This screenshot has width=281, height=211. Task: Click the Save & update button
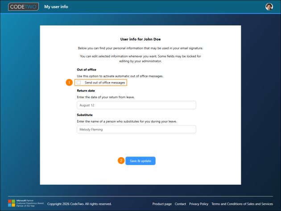pos(140,161)
